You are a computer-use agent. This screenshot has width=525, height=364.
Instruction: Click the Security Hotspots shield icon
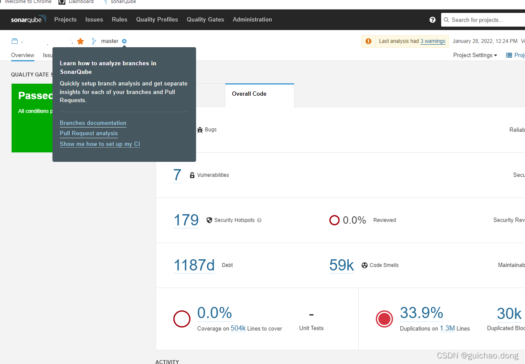click(x=209, y=220)
